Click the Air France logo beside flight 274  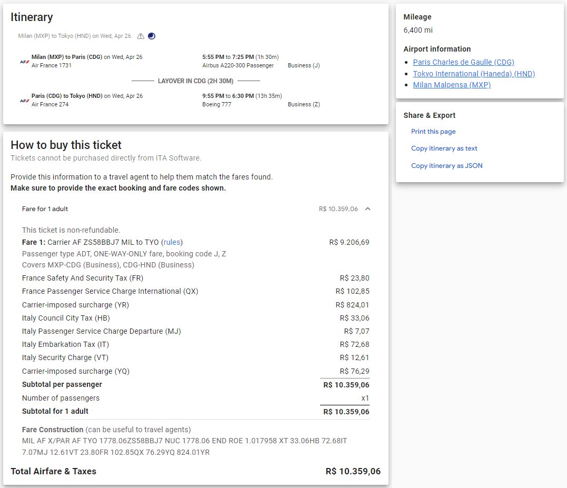point(25,101)
